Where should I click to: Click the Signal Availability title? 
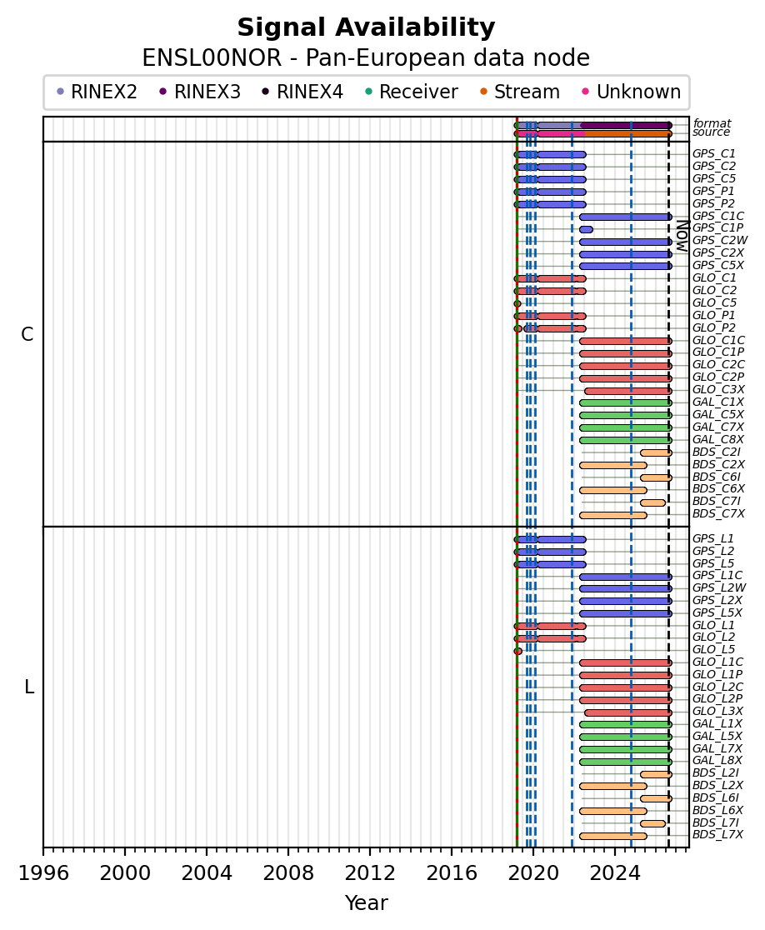(x=366, y=27)
